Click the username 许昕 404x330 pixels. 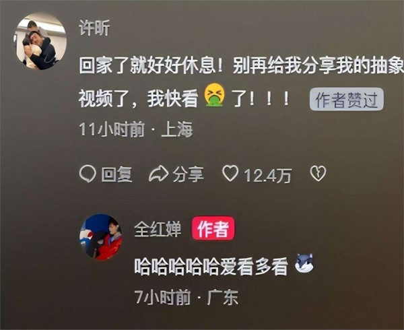(x=94, y=28)
